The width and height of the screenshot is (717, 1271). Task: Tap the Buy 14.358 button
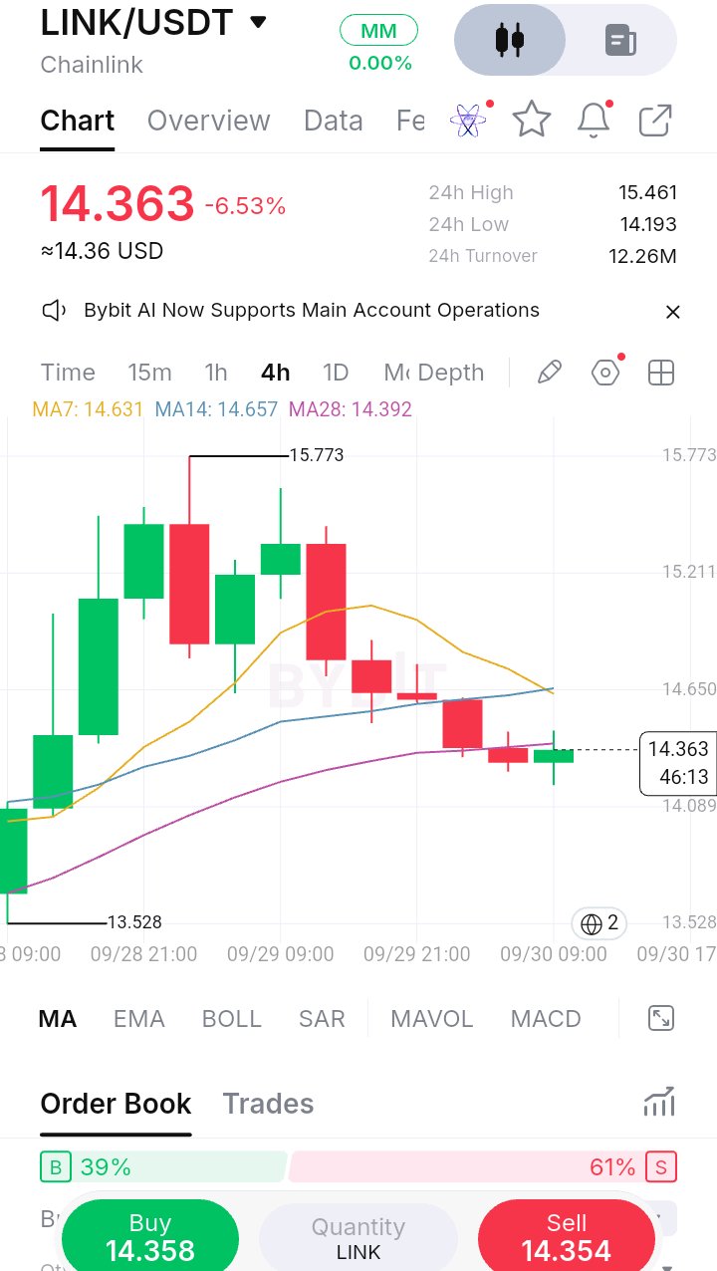click(150, 1237)
